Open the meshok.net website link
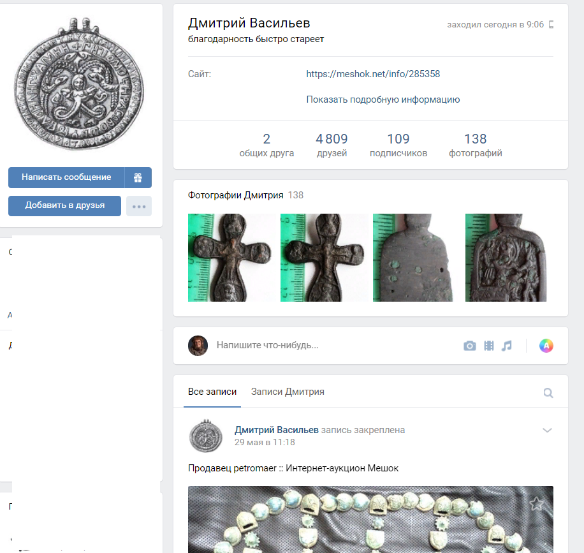 [x=373, y=74]
